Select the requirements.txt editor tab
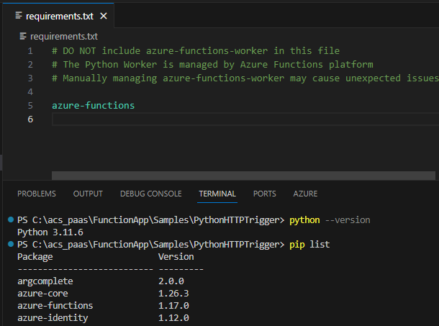439x326 pixels. click(x=58, y=16)
